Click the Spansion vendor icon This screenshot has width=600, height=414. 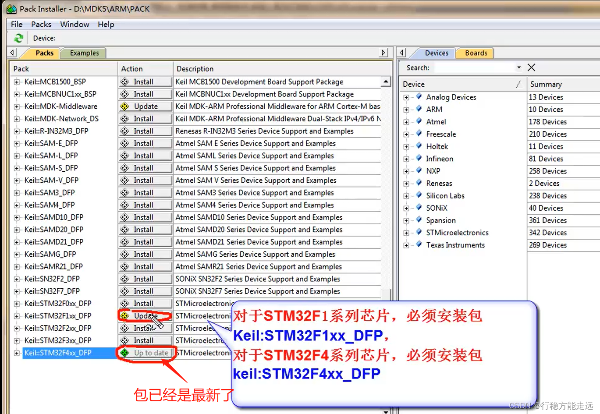coord(419,219)
